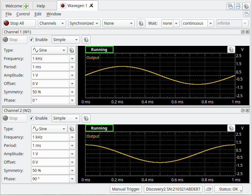Open the top-right application settings gear
Image resolution: width=252 pixels, height=195 pixels.
coord(246,6)
